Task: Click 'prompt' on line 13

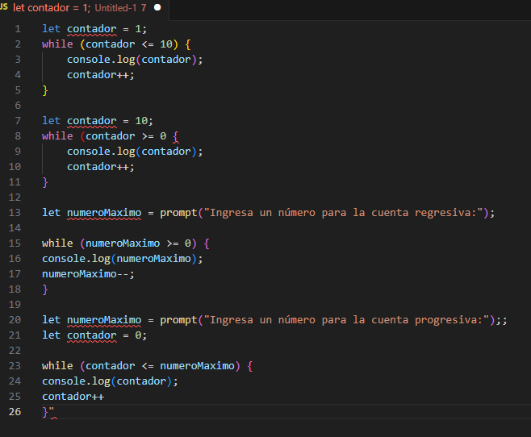Action: [x=178, y=213]
